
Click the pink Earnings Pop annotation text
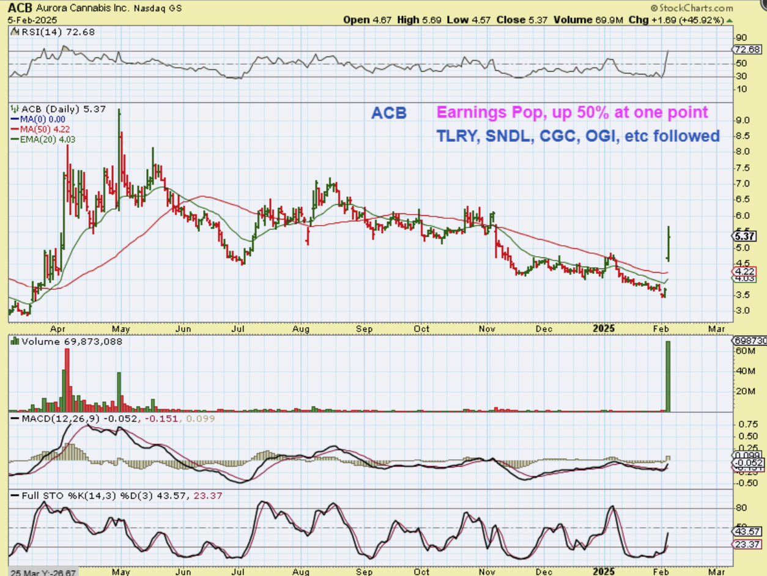click(571, 113)
